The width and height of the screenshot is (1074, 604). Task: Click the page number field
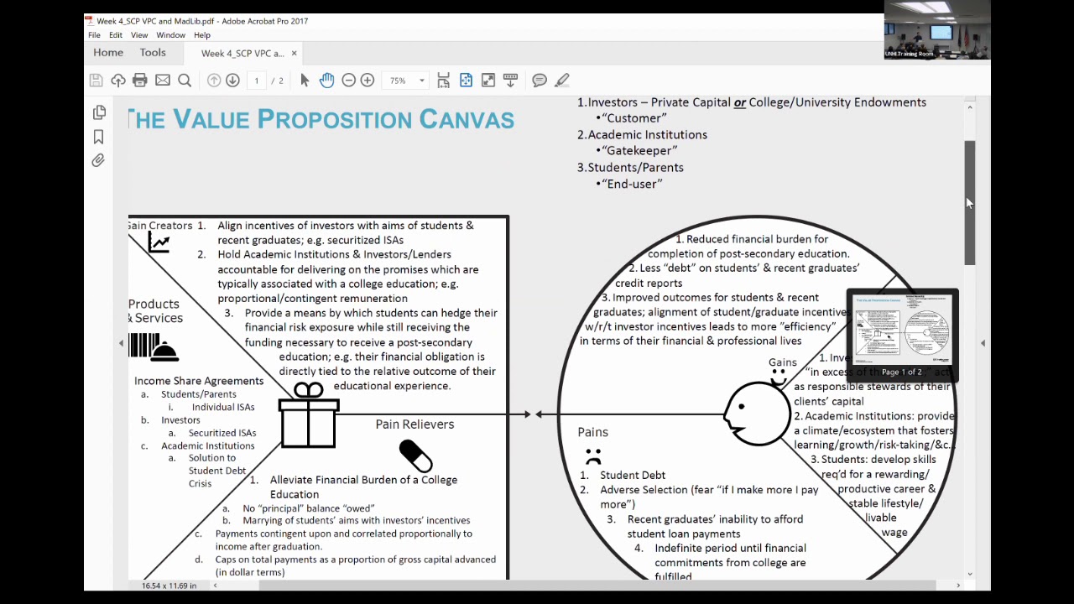(x=256, y=81)
